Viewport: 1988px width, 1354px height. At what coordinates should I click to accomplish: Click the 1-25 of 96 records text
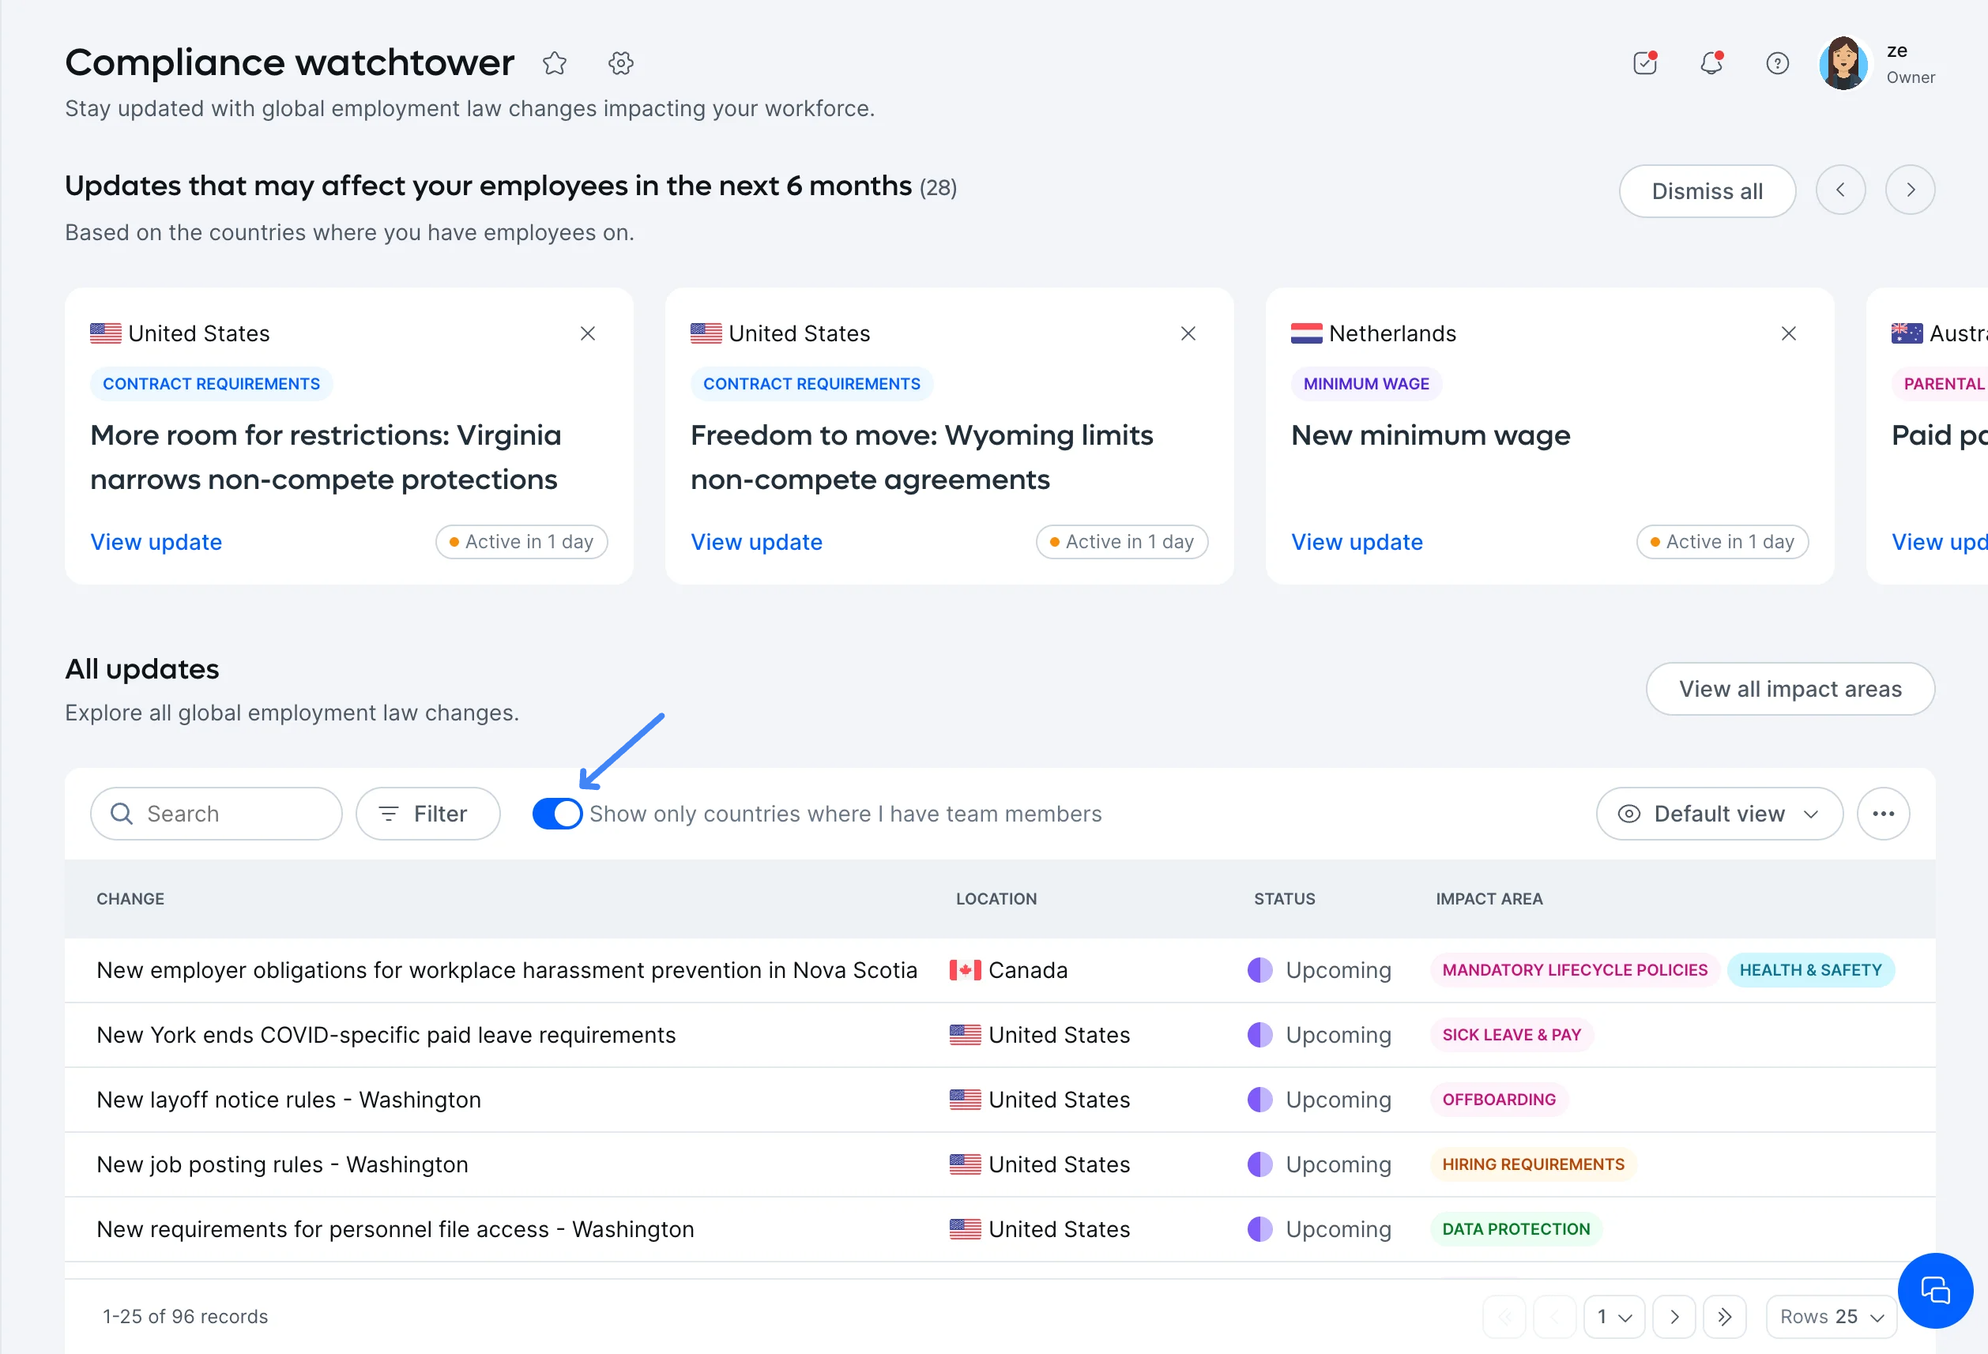(x=186, y=1316)
